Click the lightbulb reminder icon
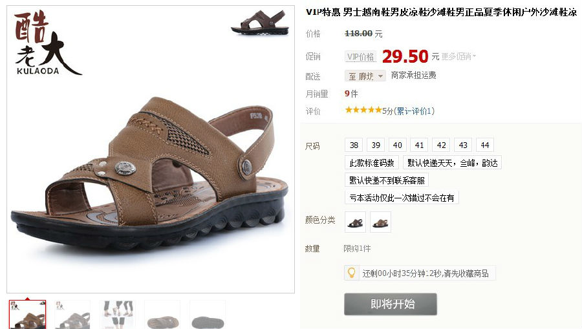The width and height of the screenshot is (582, 329). pos(351,273)
